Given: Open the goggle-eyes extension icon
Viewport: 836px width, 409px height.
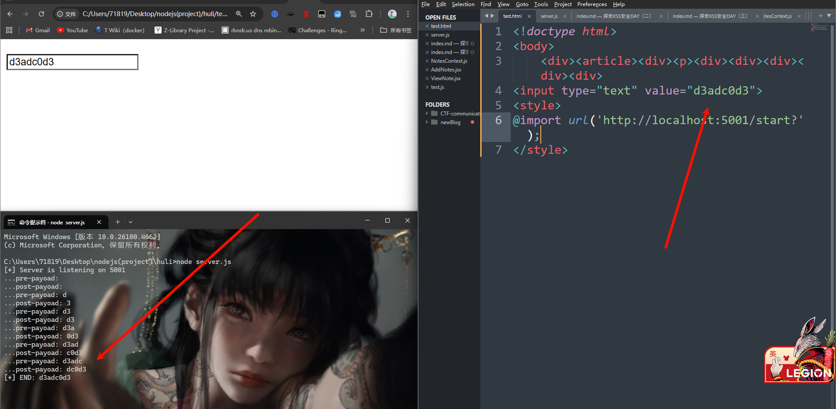Looking at the screenshot, I should [322, 14].
